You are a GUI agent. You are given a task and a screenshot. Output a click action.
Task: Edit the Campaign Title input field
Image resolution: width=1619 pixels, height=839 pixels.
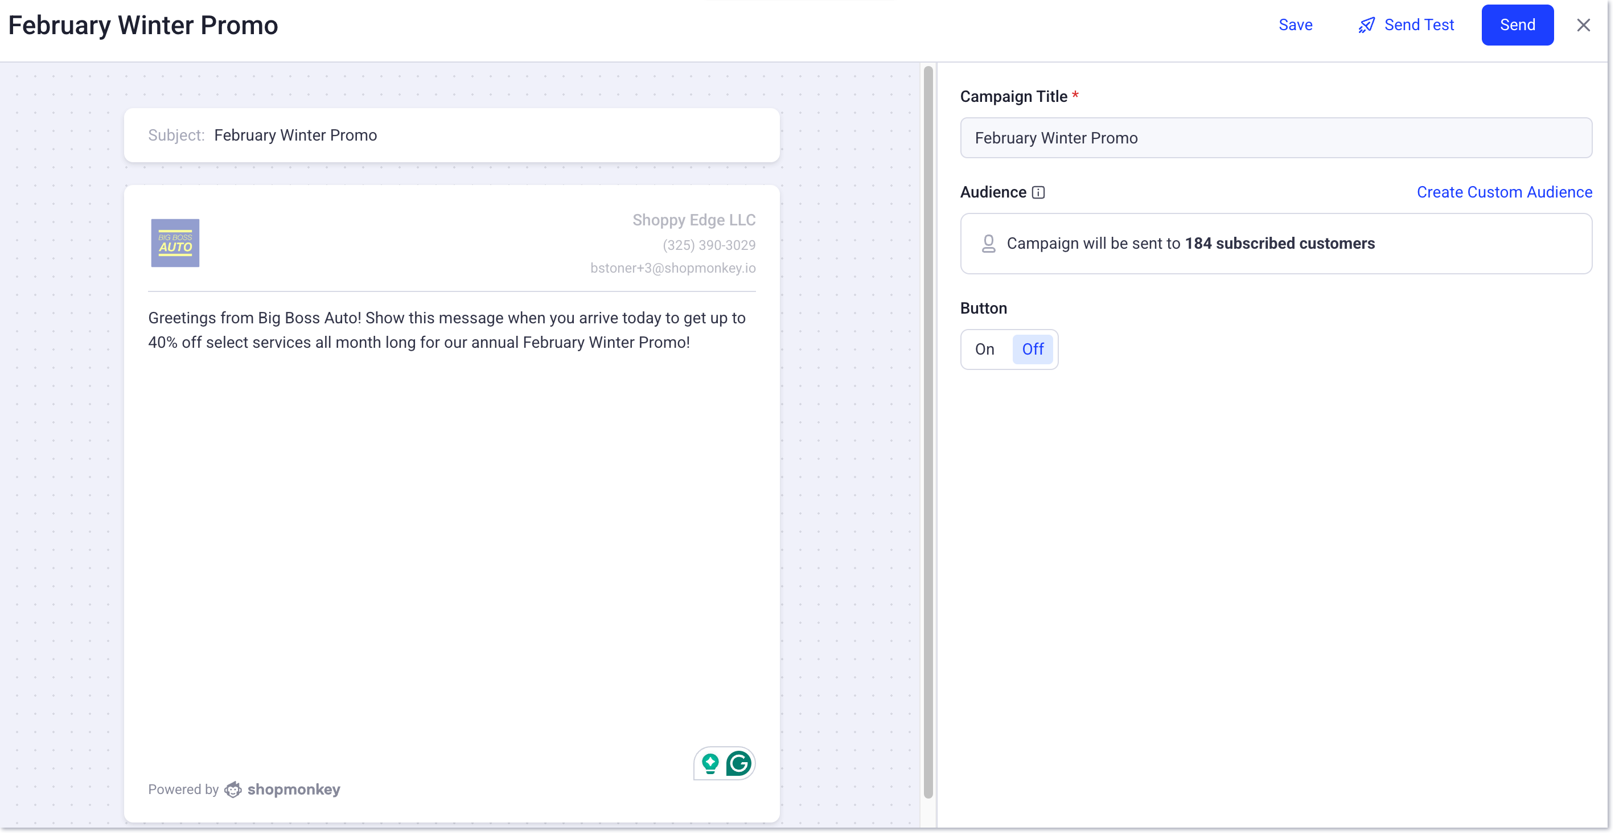[1275, 138]
